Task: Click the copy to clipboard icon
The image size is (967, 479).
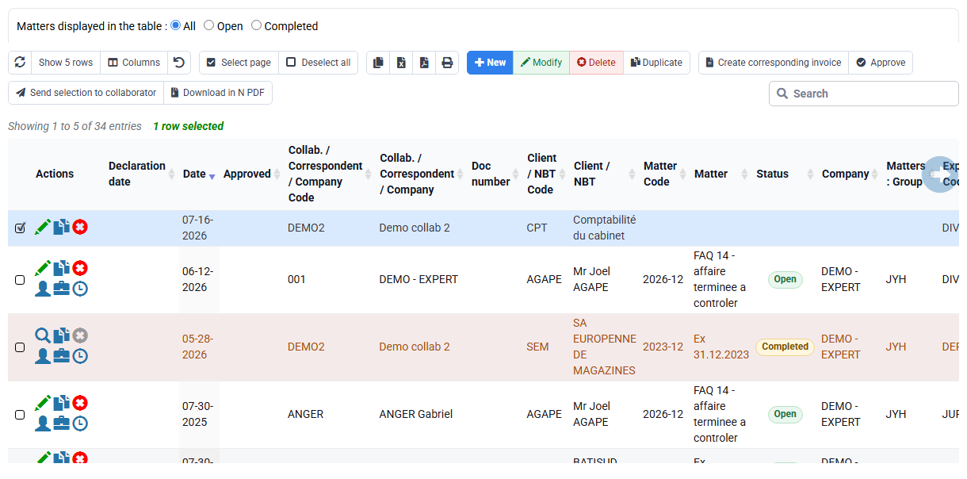Action: (x=378, y=63)
